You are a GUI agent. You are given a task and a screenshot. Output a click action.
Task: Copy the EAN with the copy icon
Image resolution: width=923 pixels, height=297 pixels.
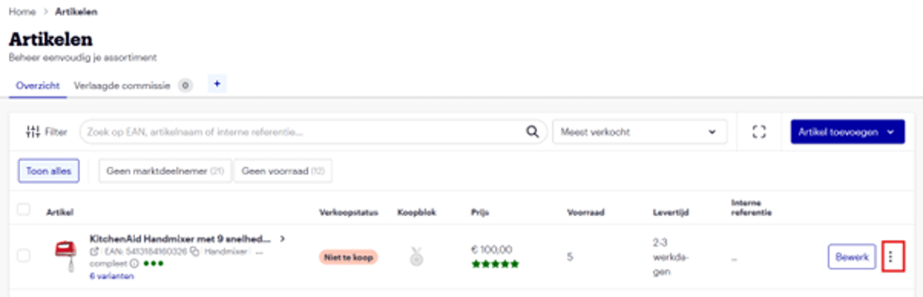194,251
